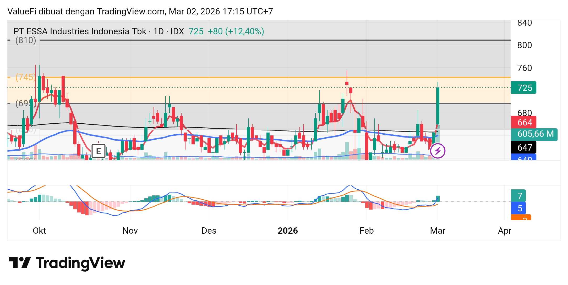Click the blue MACD value 5 label
The image size is (568, 285).
(x=518, y=208)
